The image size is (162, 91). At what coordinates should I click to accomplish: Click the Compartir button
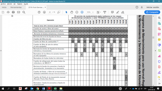point(152,12)
